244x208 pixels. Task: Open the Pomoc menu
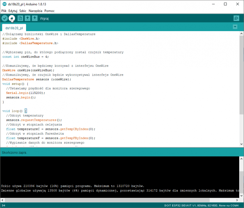[49, 11]
